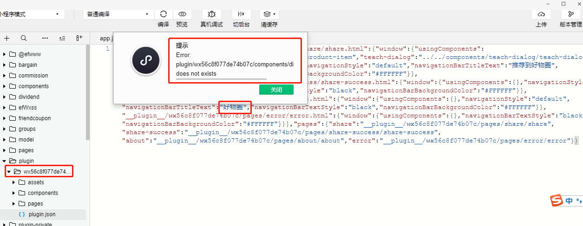Maximize the window
The width and height of the screenshot is (583, 226).
[x=563, y=3]
